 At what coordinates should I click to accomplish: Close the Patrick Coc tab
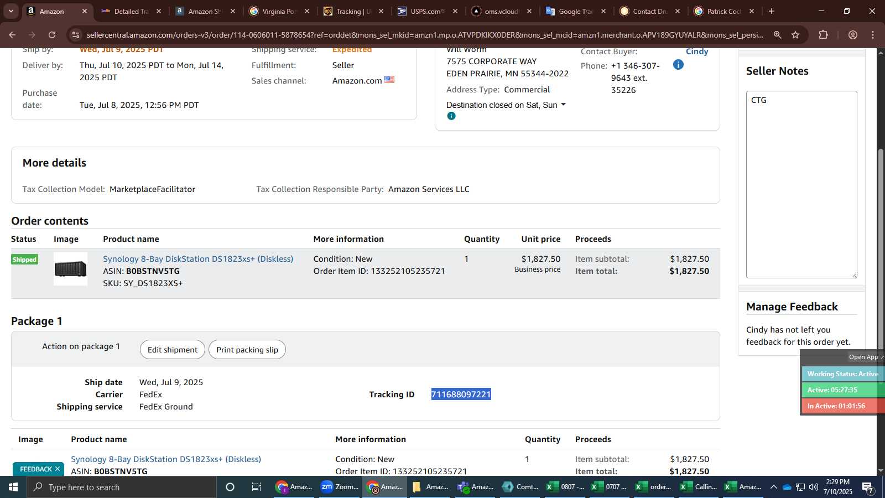click(751, 11)
